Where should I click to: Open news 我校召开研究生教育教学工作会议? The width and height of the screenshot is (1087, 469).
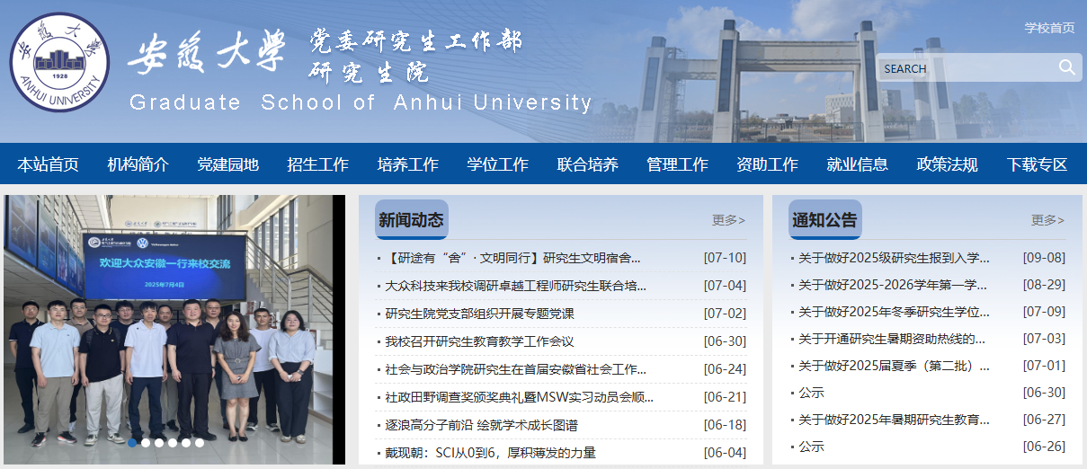click(x=479, y=341)
